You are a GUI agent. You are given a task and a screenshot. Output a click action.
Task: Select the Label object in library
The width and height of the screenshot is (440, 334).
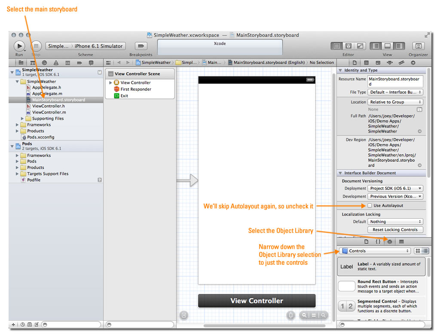pyautogui.click(x=382, y=266)
